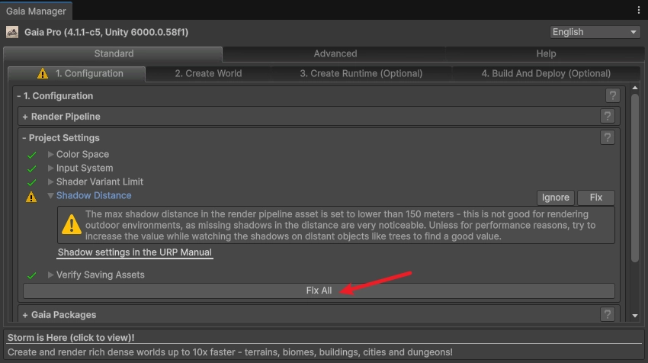
Task: Collapse the 1. Configuration header
Action: point(55,96)
